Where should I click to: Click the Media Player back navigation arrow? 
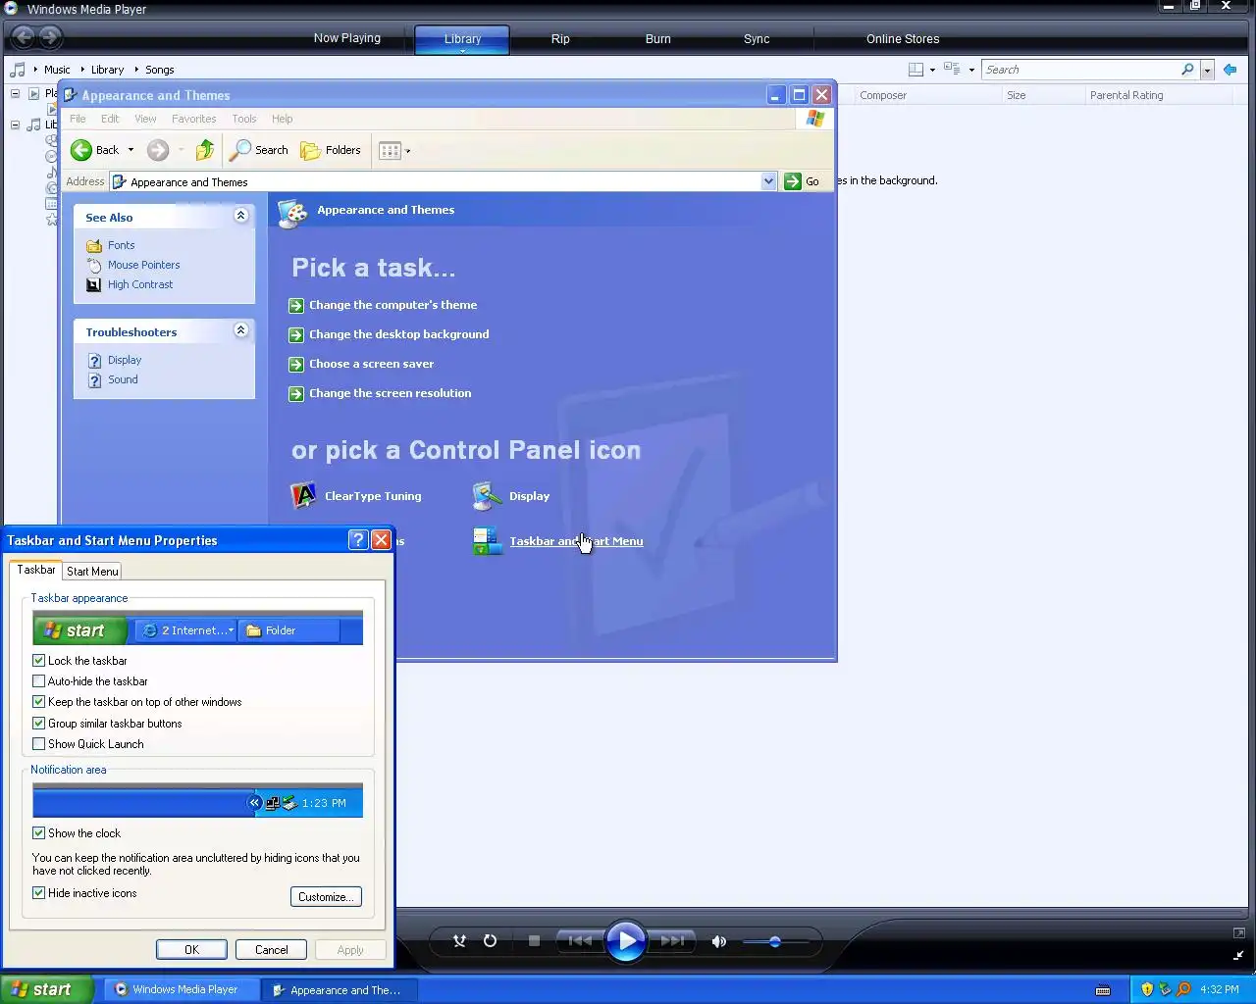pos(24,37)
